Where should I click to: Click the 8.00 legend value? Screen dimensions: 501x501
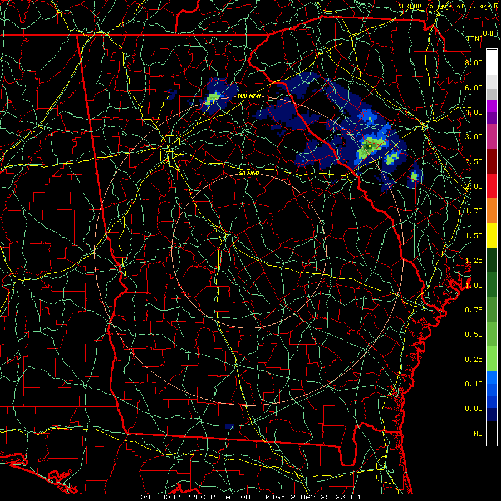(x=474, y=62)
